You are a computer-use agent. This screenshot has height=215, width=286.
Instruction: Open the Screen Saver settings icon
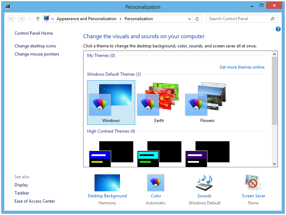pyautogui.click(x=253, y=183)
